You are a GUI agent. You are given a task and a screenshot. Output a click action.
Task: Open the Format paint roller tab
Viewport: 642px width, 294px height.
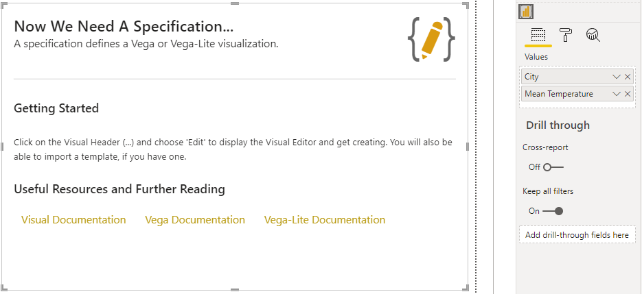click(x=565, y=35)
